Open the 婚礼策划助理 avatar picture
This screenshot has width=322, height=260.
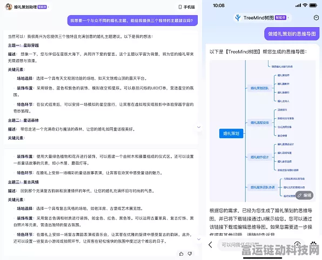point(9,7)
